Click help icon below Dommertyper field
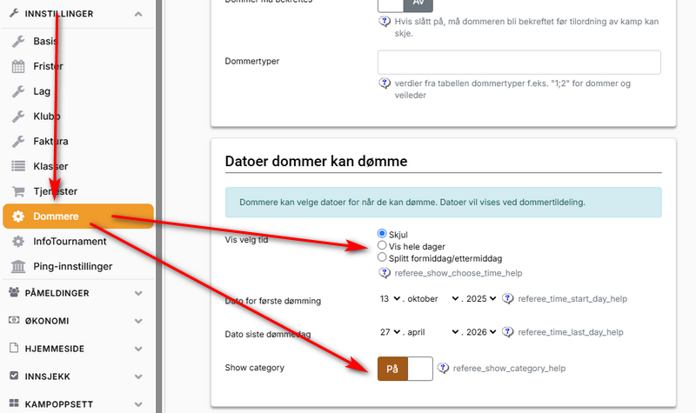Viewport: 696px width, 413px height. tap(385, 83)
